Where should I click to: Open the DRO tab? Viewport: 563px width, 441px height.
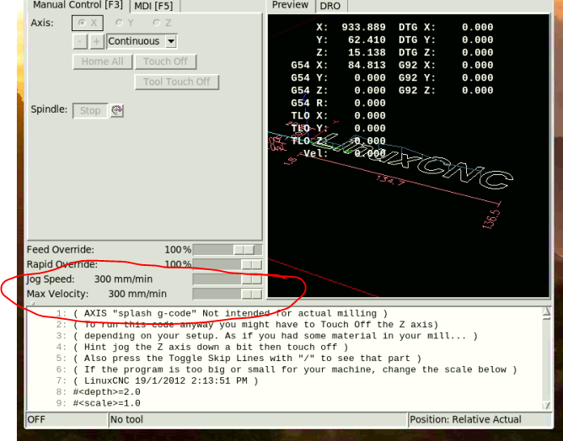point(330,6)
